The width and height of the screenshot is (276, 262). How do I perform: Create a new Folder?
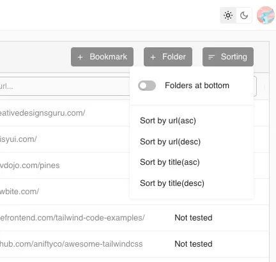coord(168,57)
